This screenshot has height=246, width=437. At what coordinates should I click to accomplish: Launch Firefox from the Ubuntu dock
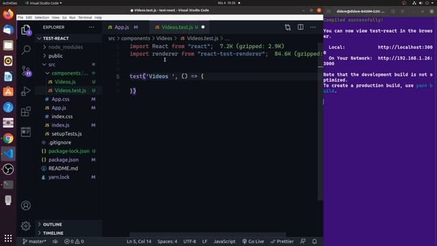click(x=8, y=14)
